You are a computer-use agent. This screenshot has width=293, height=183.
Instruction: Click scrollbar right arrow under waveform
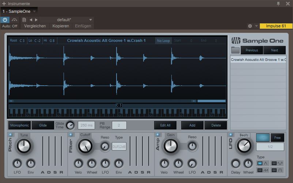click(194, 101)
